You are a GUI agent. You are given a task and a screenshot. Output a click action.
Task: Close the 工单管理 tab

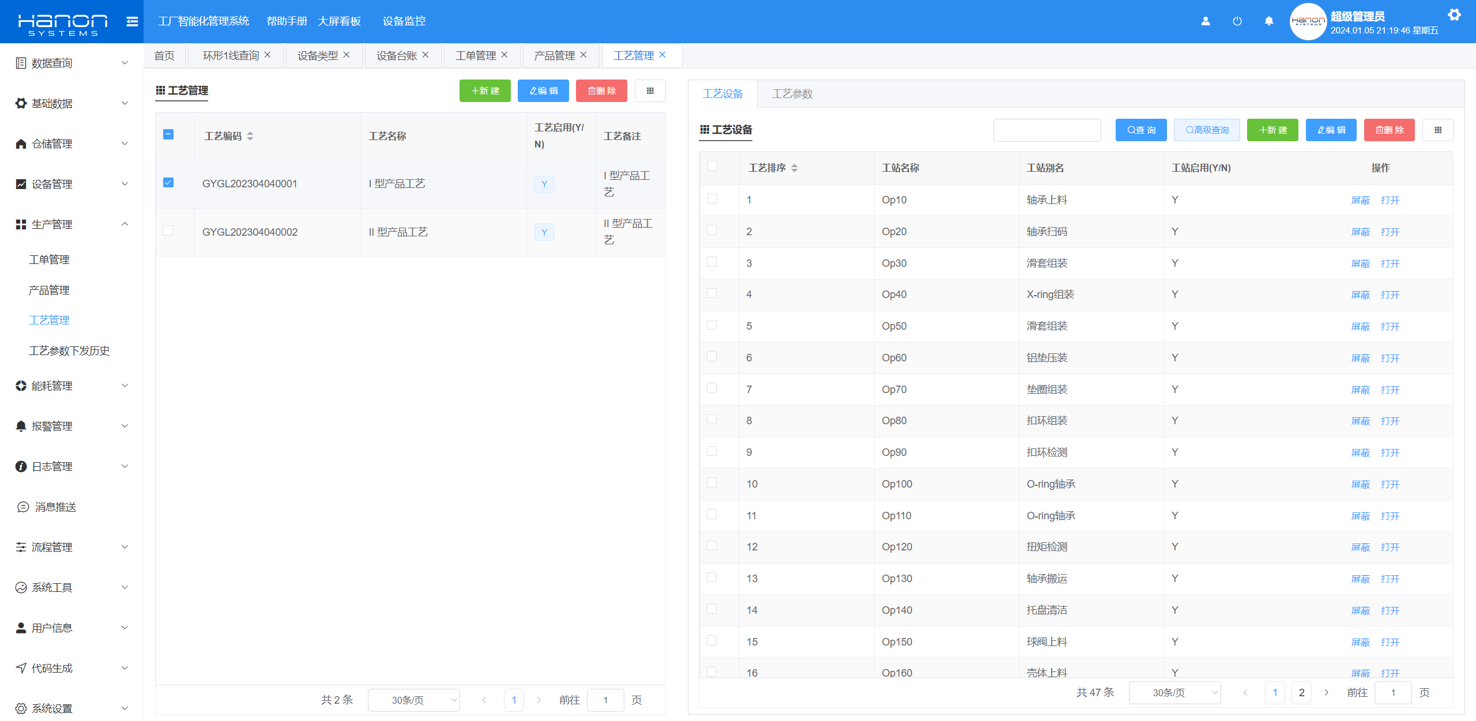click(x=504, y=55)
